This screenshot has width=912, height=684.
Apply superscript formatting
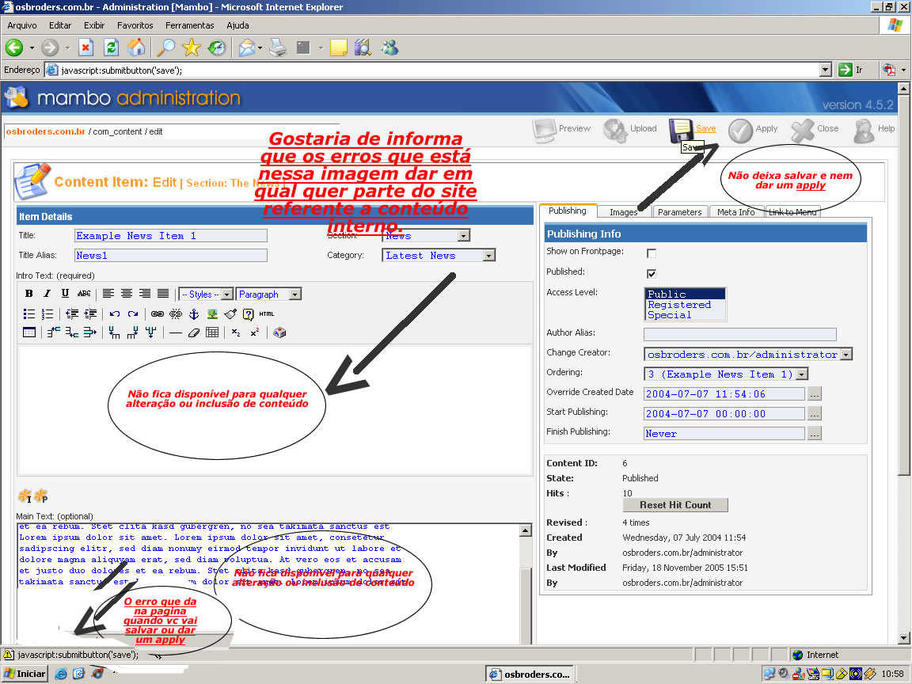pos(254,332)
